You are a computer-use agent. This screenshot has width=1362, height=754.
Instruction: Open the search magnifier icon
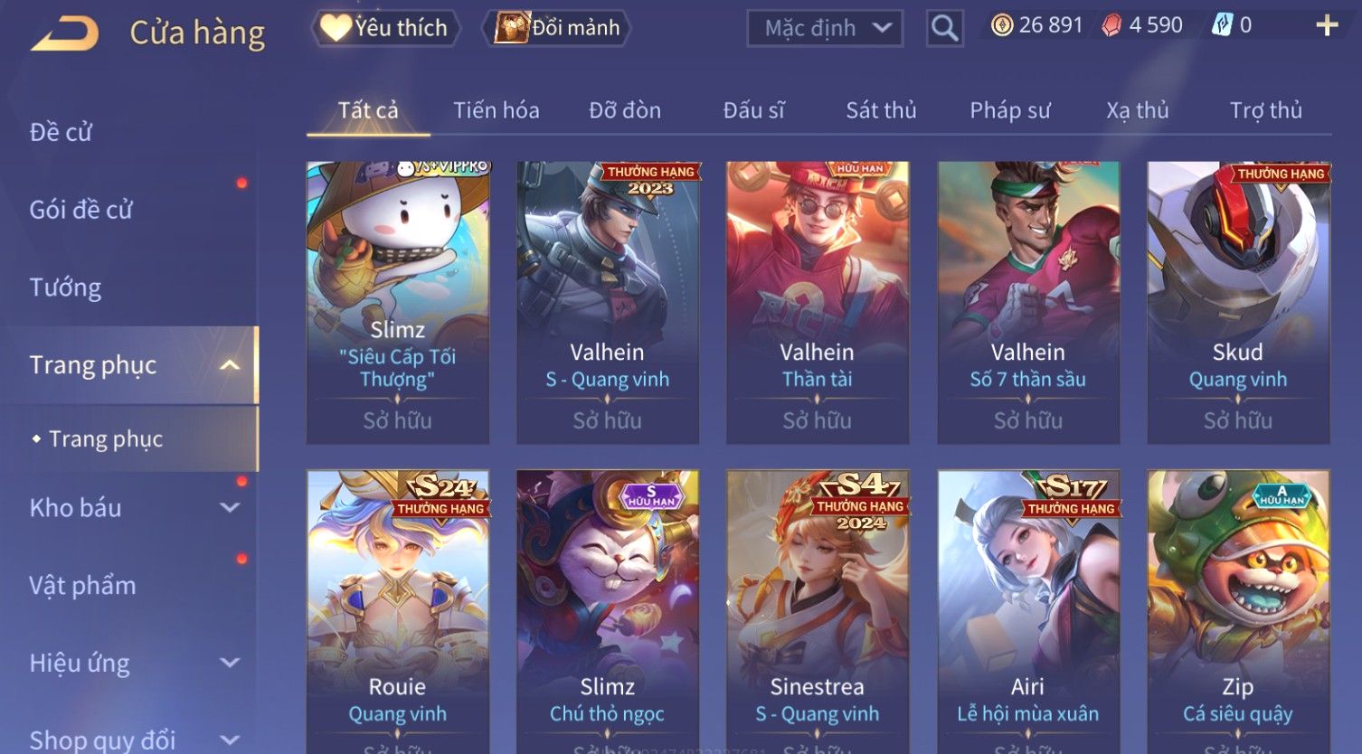(x=944, y=29)
